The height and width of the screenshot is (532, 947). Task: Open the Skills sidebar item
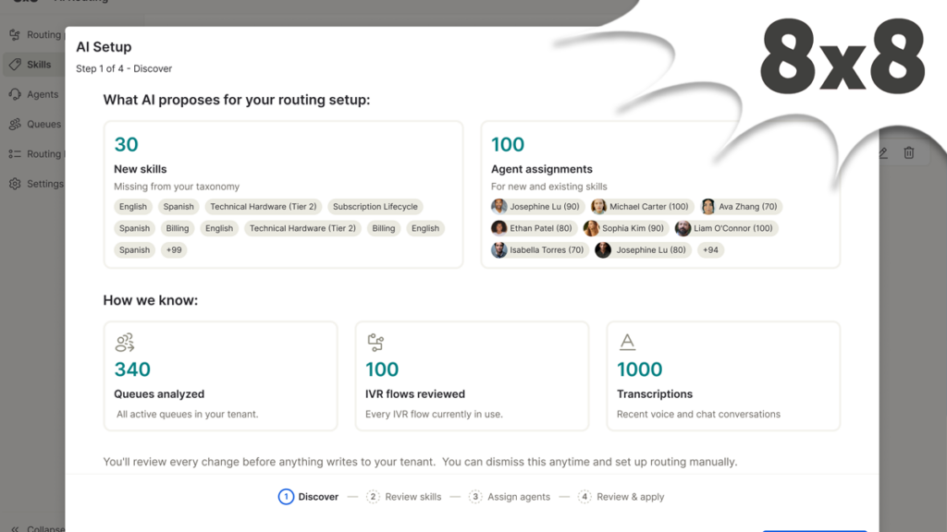33,65
